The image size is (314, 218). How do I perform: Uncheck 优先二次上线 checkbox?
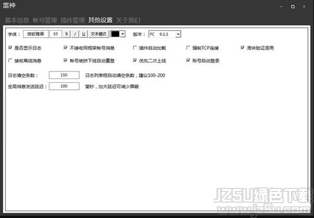(135, 60)
